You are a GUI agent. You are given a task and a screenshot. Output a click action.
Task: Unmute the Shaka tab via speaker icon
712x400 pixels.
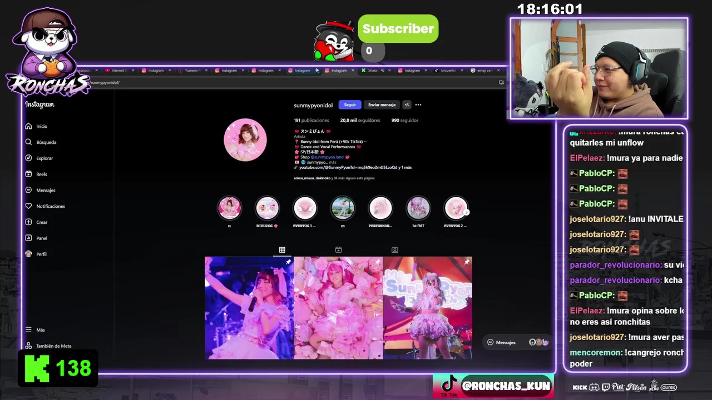click(383, 71)
